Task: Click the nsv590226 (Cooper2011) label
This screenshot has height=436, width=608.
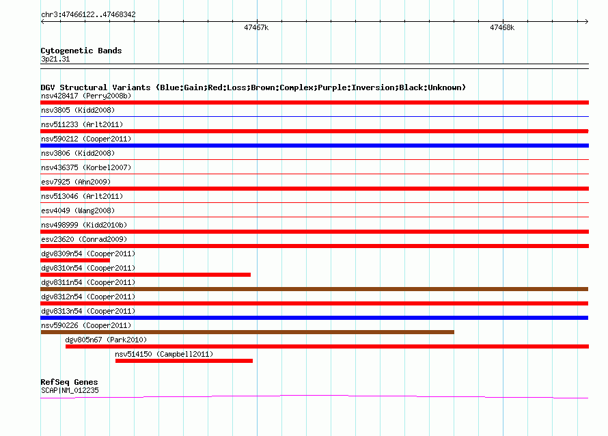Action: pos(86,325)
